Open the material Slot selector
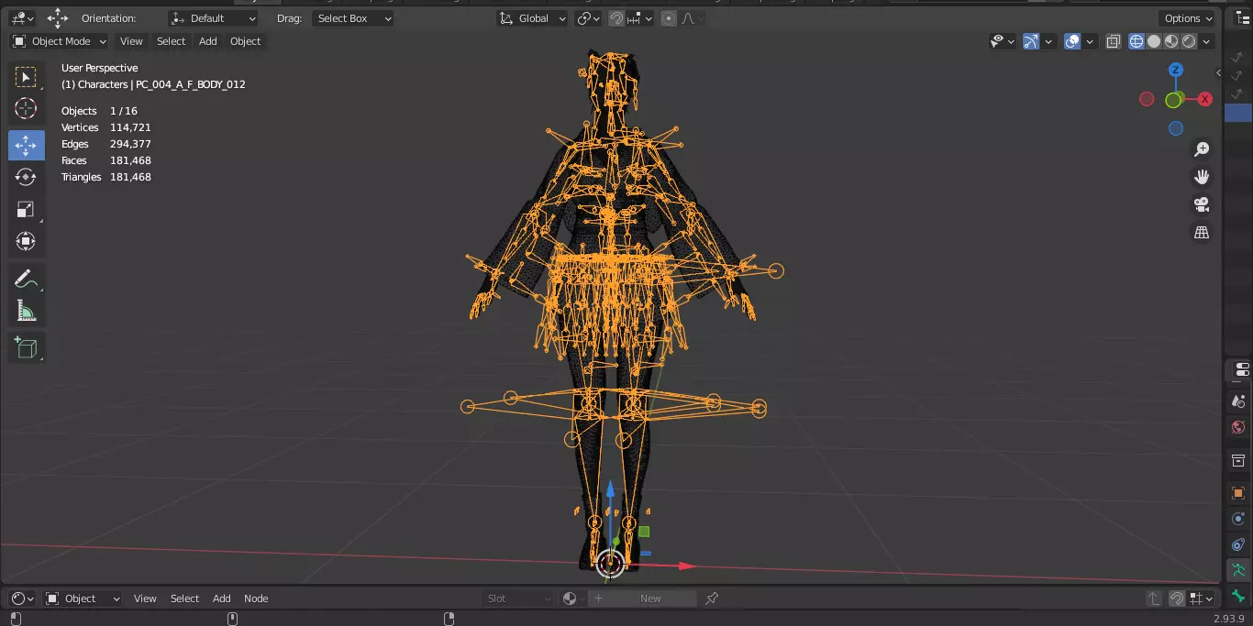This screenshot has width=1253, height=626. [x=519, y=599]
